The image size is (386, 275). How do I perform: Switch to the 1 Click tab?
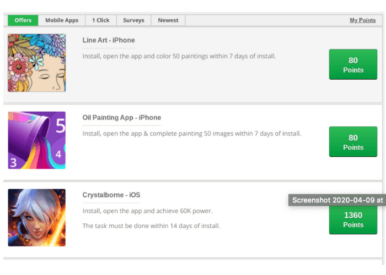pos(101,20)
